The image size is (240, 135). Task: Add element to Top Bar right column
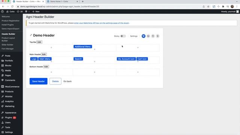pyautogui.click(x=138, y=48)
